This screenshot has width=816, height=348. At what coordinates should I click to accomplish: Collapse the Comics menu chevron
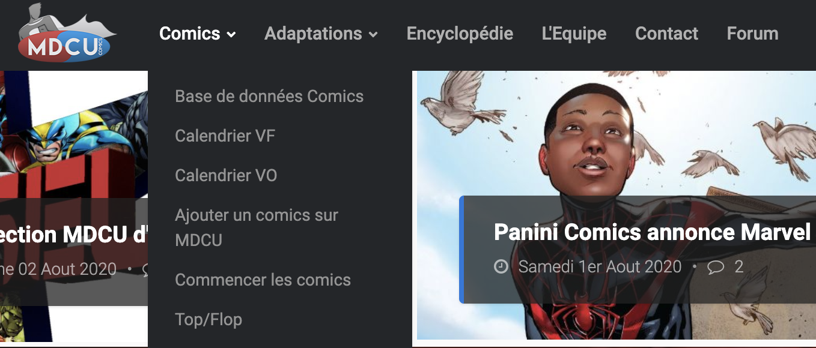click(x=231, y=35)
